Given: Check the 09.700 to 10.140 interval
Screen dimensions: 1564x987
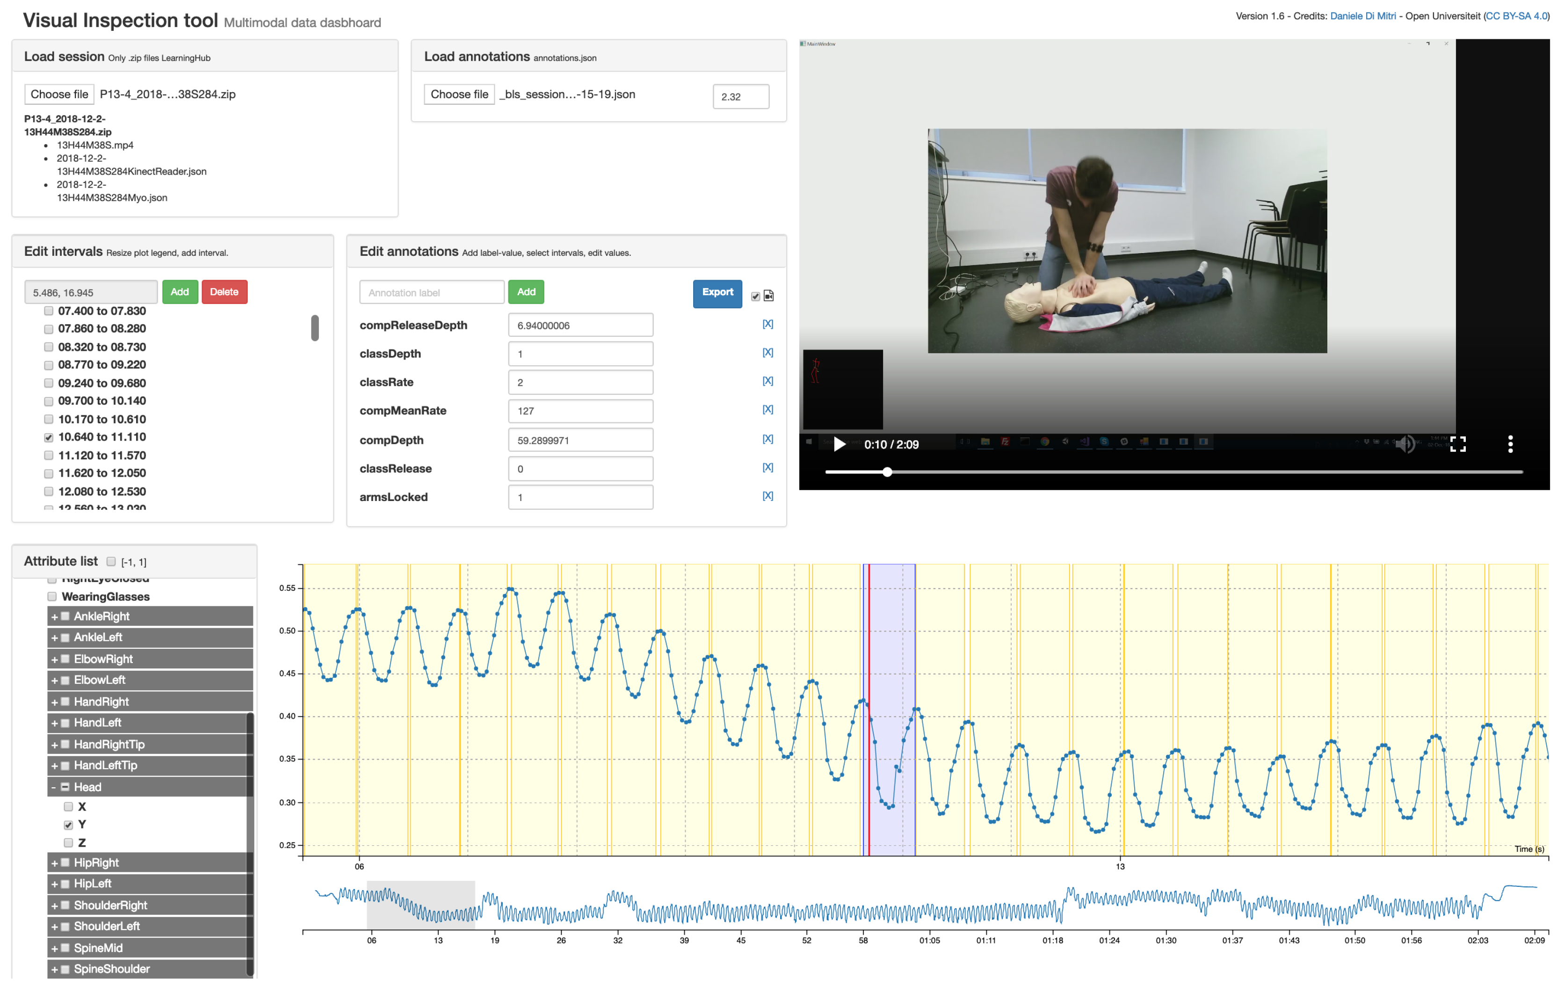Looking at the screenshot, I should [x=49, y=401].
